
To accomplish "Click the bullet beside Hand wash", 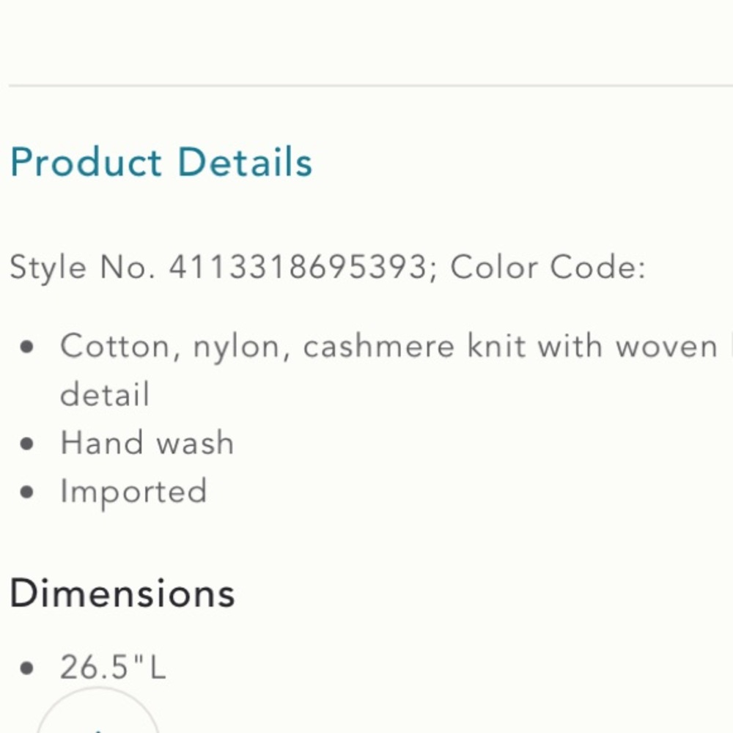I will (x=27, y=443).
